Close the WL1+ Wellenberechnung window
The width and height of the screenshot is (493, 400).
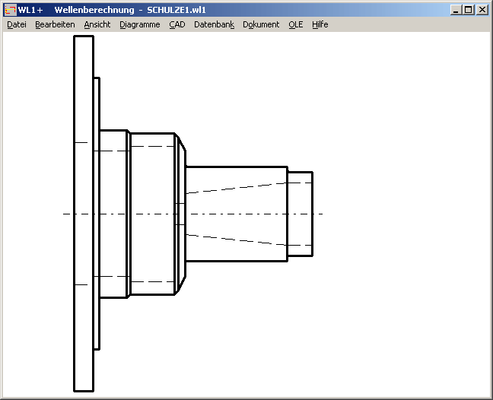pos(482,10)
